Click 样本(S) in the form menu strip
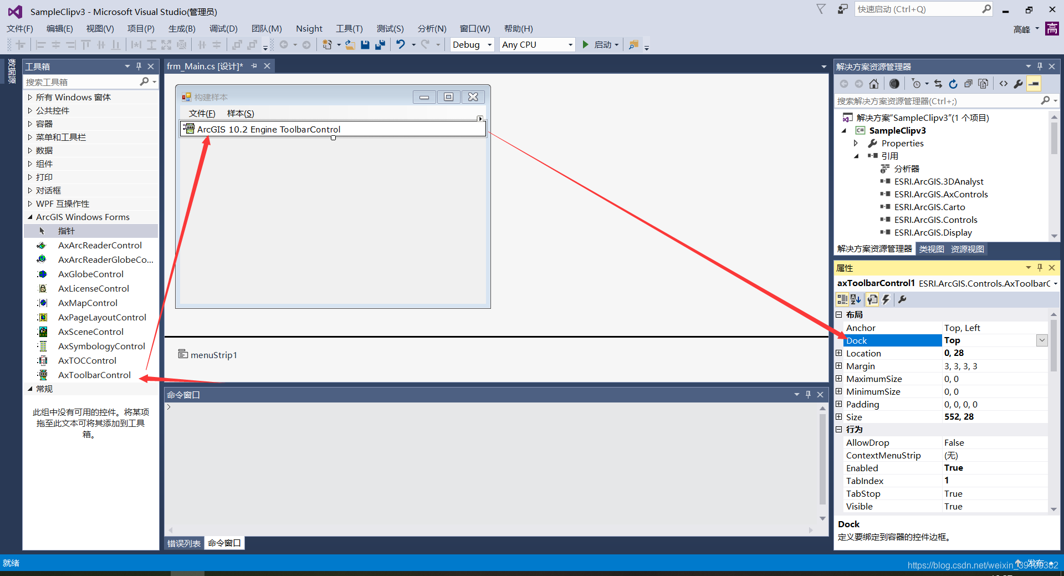The height and width of the screenshot is (576, 1064). tap(241, 114)
